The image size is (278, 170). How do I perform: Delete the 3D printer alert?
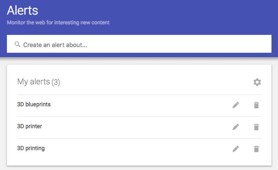[x=256, y=127]
